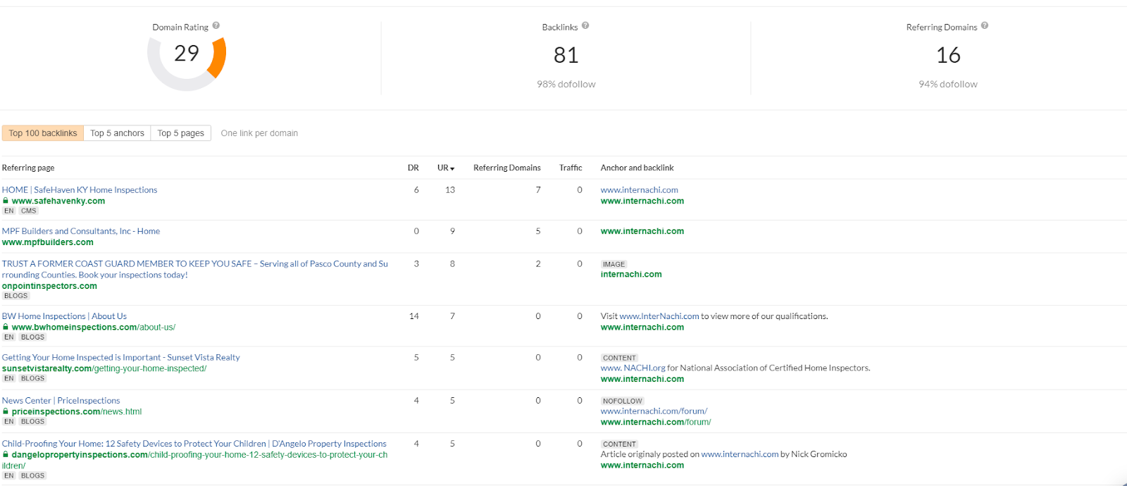
Task: Click the BLOGS tag under onpointinspectors.com
Action: (x=16, y=296)
